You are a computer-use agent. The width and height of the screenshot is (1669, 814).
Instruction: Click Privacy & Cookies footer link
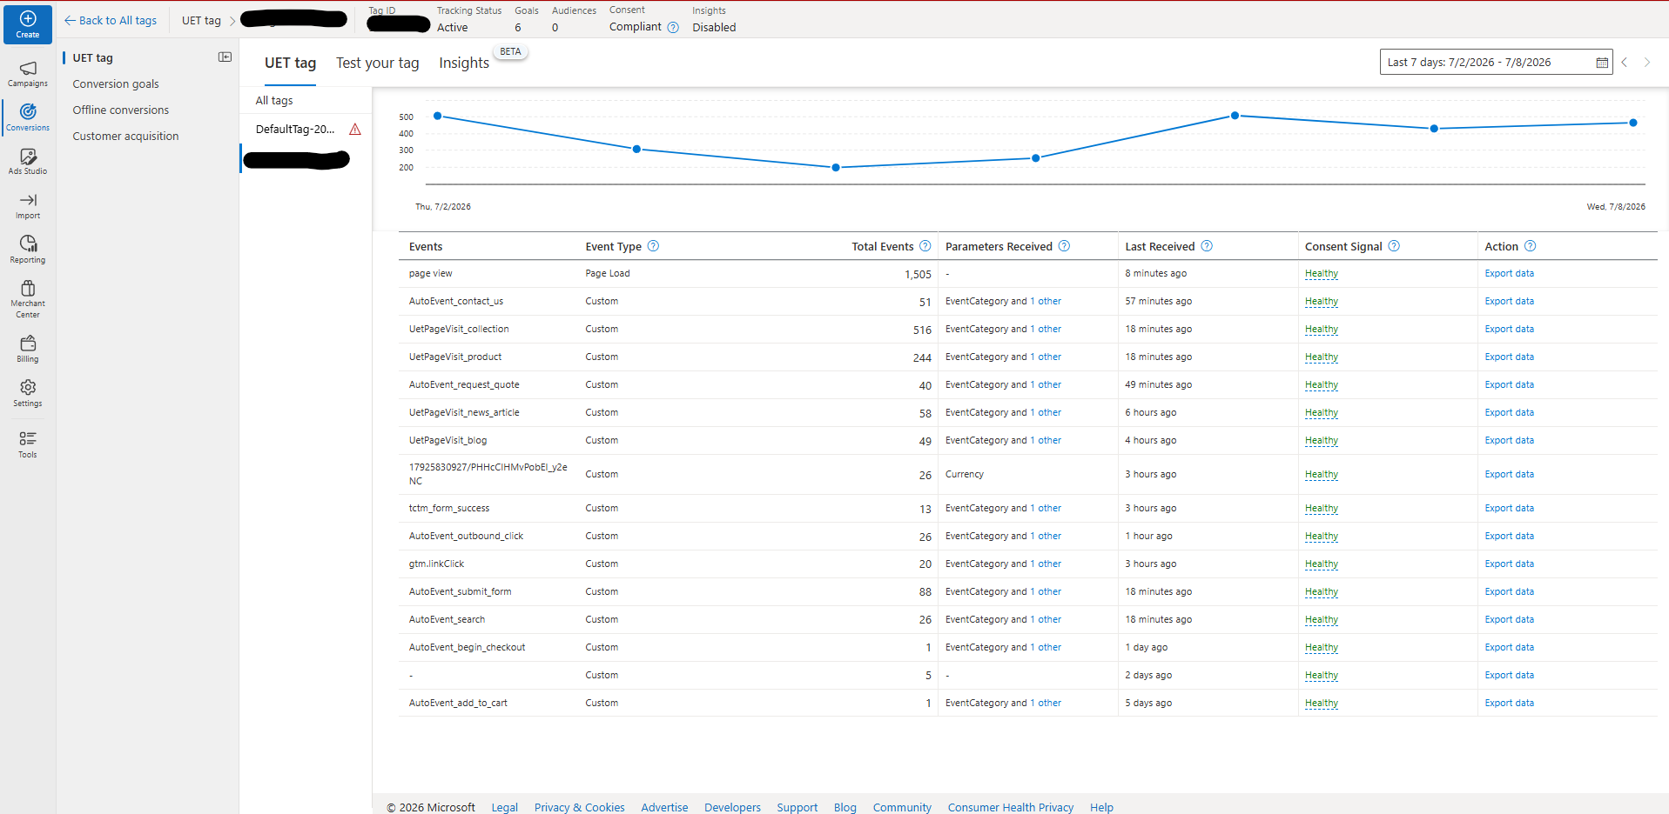pyautogui.click(x=579, y=807)
